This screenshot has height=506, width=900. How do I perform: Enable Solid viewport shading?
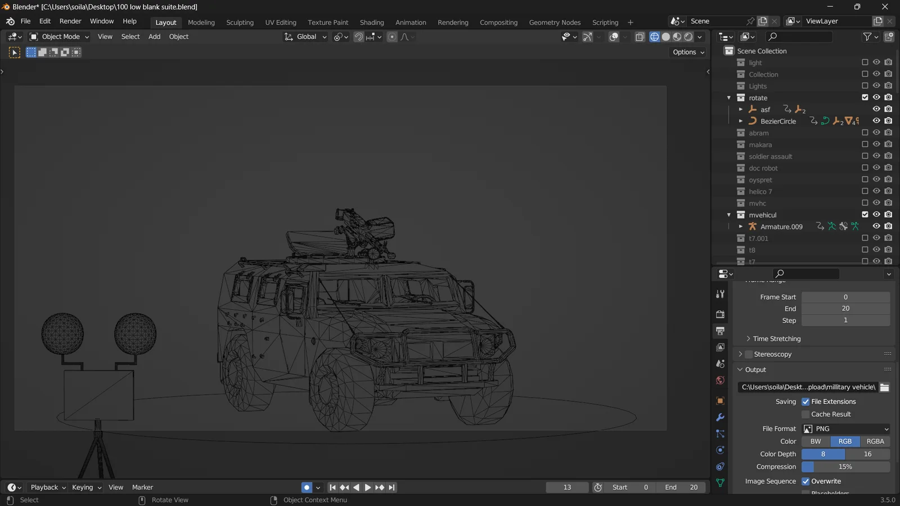pyautogui.click(x=666, y=37)
